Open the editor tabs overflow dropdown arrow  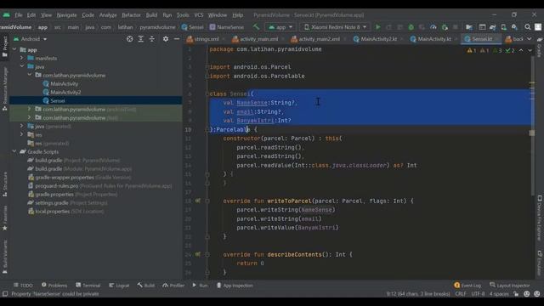click(x=530, y=39)
